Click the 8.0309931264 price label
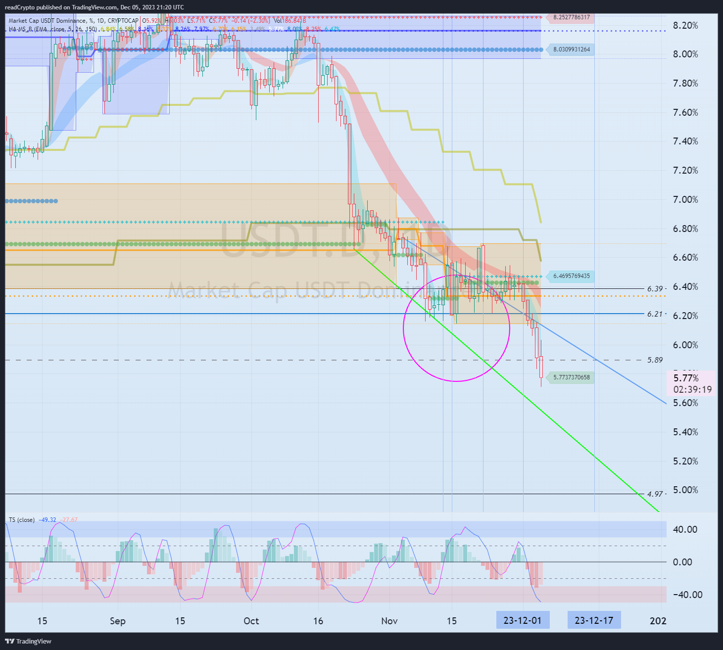723x650 pixels. coord(571,49)
